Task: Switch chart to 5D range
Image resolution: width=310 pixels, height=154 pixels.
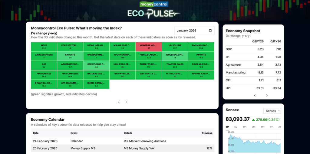Action: click(236, 127)
